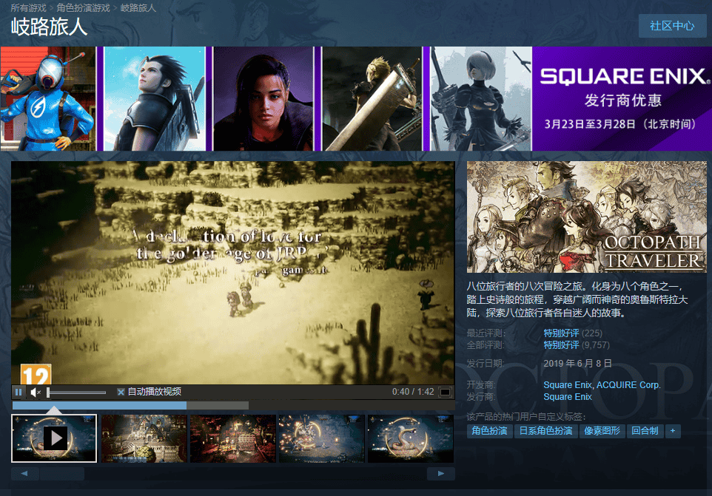
Task: Open the 社区中心 community hub
Action: (672, 26)
